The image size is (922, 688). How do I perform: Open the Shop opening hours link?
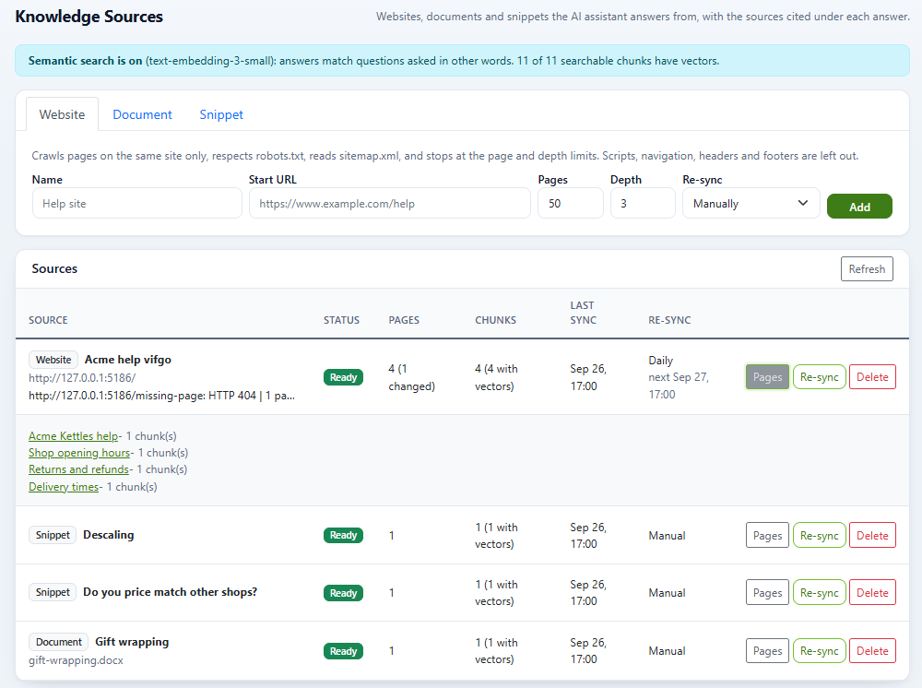[x=79, y=453]
